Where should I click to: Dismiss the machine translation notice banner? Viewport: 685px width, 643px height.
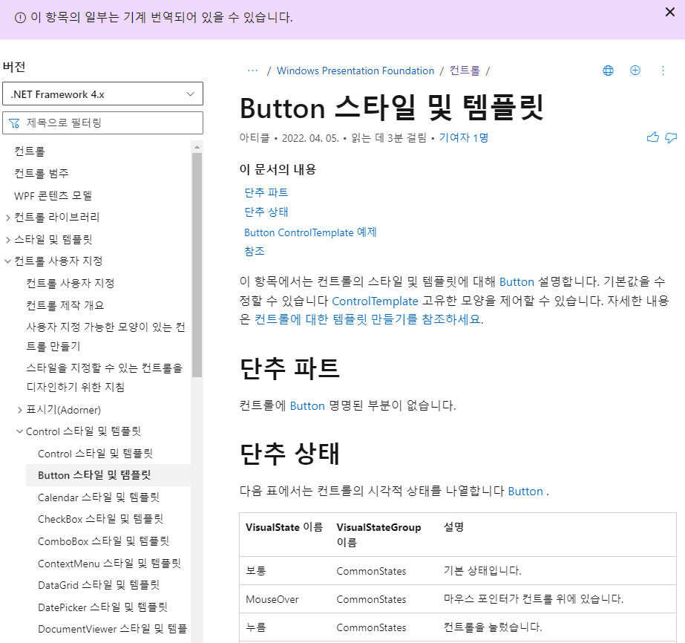pos(669,12)
